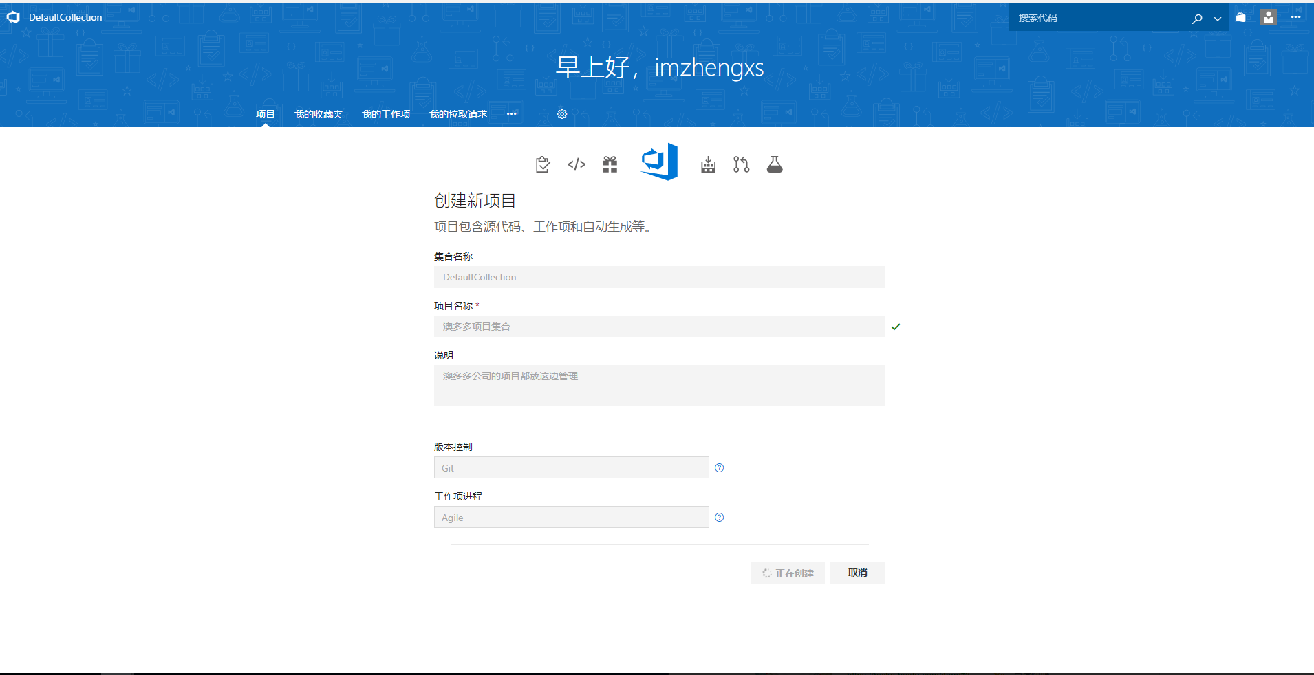
Task: Open the marketplace bag icon
Action: 1240,18
